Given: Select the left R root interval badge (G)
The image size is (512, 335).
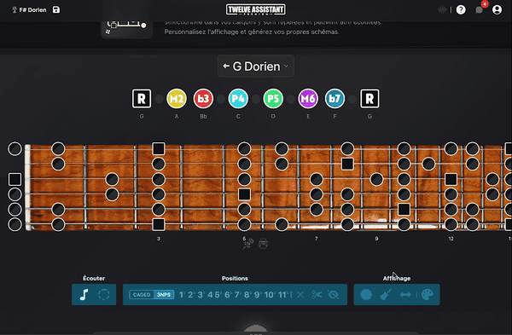Looking at the screenshot, I should [x=142, y=98].
